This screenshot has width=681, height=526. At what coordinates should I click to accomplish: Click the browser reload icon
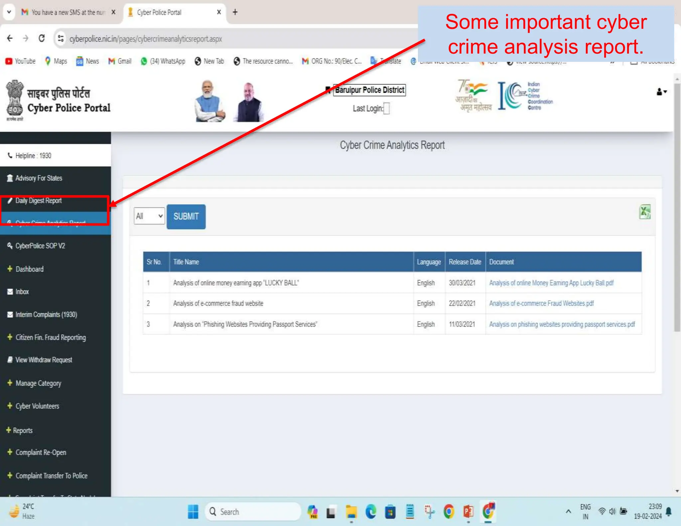tap(42, 39)
